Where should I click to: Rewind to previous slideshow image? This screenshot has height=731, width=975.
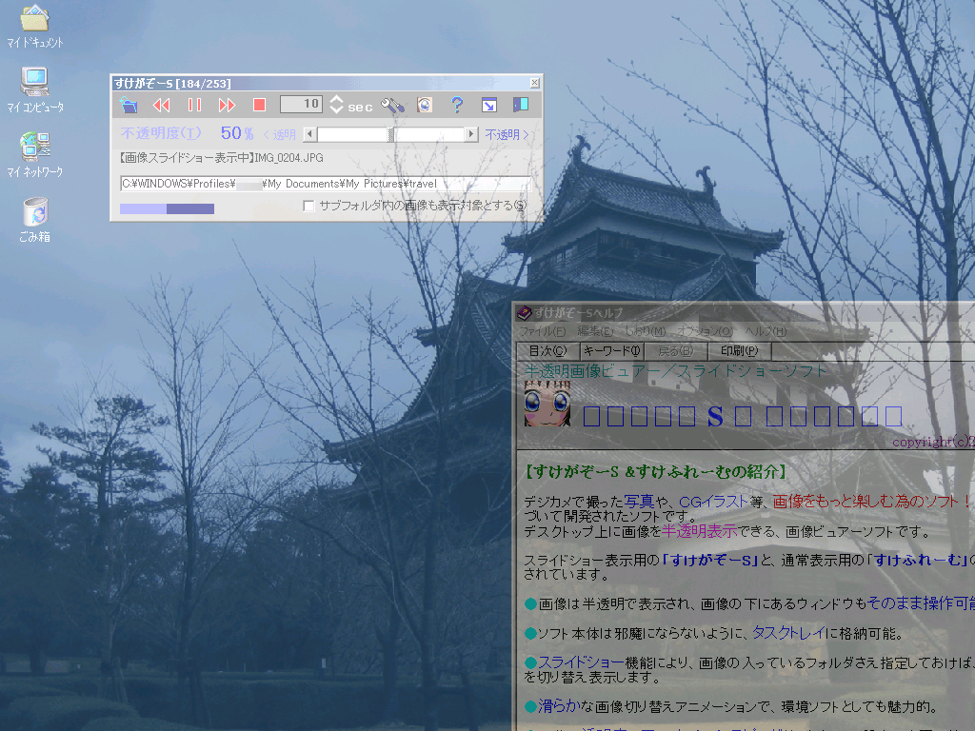pyautogui.click(x=162, y=105)
